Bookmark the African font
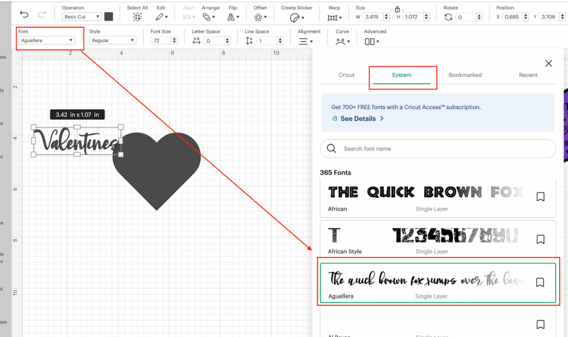 click(540, 197)
